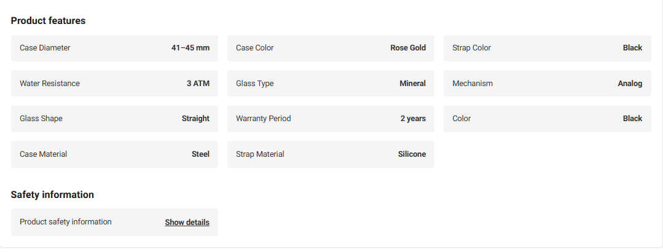
Task: Select the Water Resistance 3 ATM row
Action: click(x=114, y=83)
